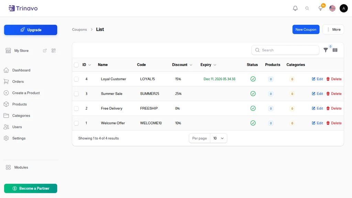Open My Store in new tab icon
Image resolution: width=352 pixels, height=198 pixels.
pos(45,51)
